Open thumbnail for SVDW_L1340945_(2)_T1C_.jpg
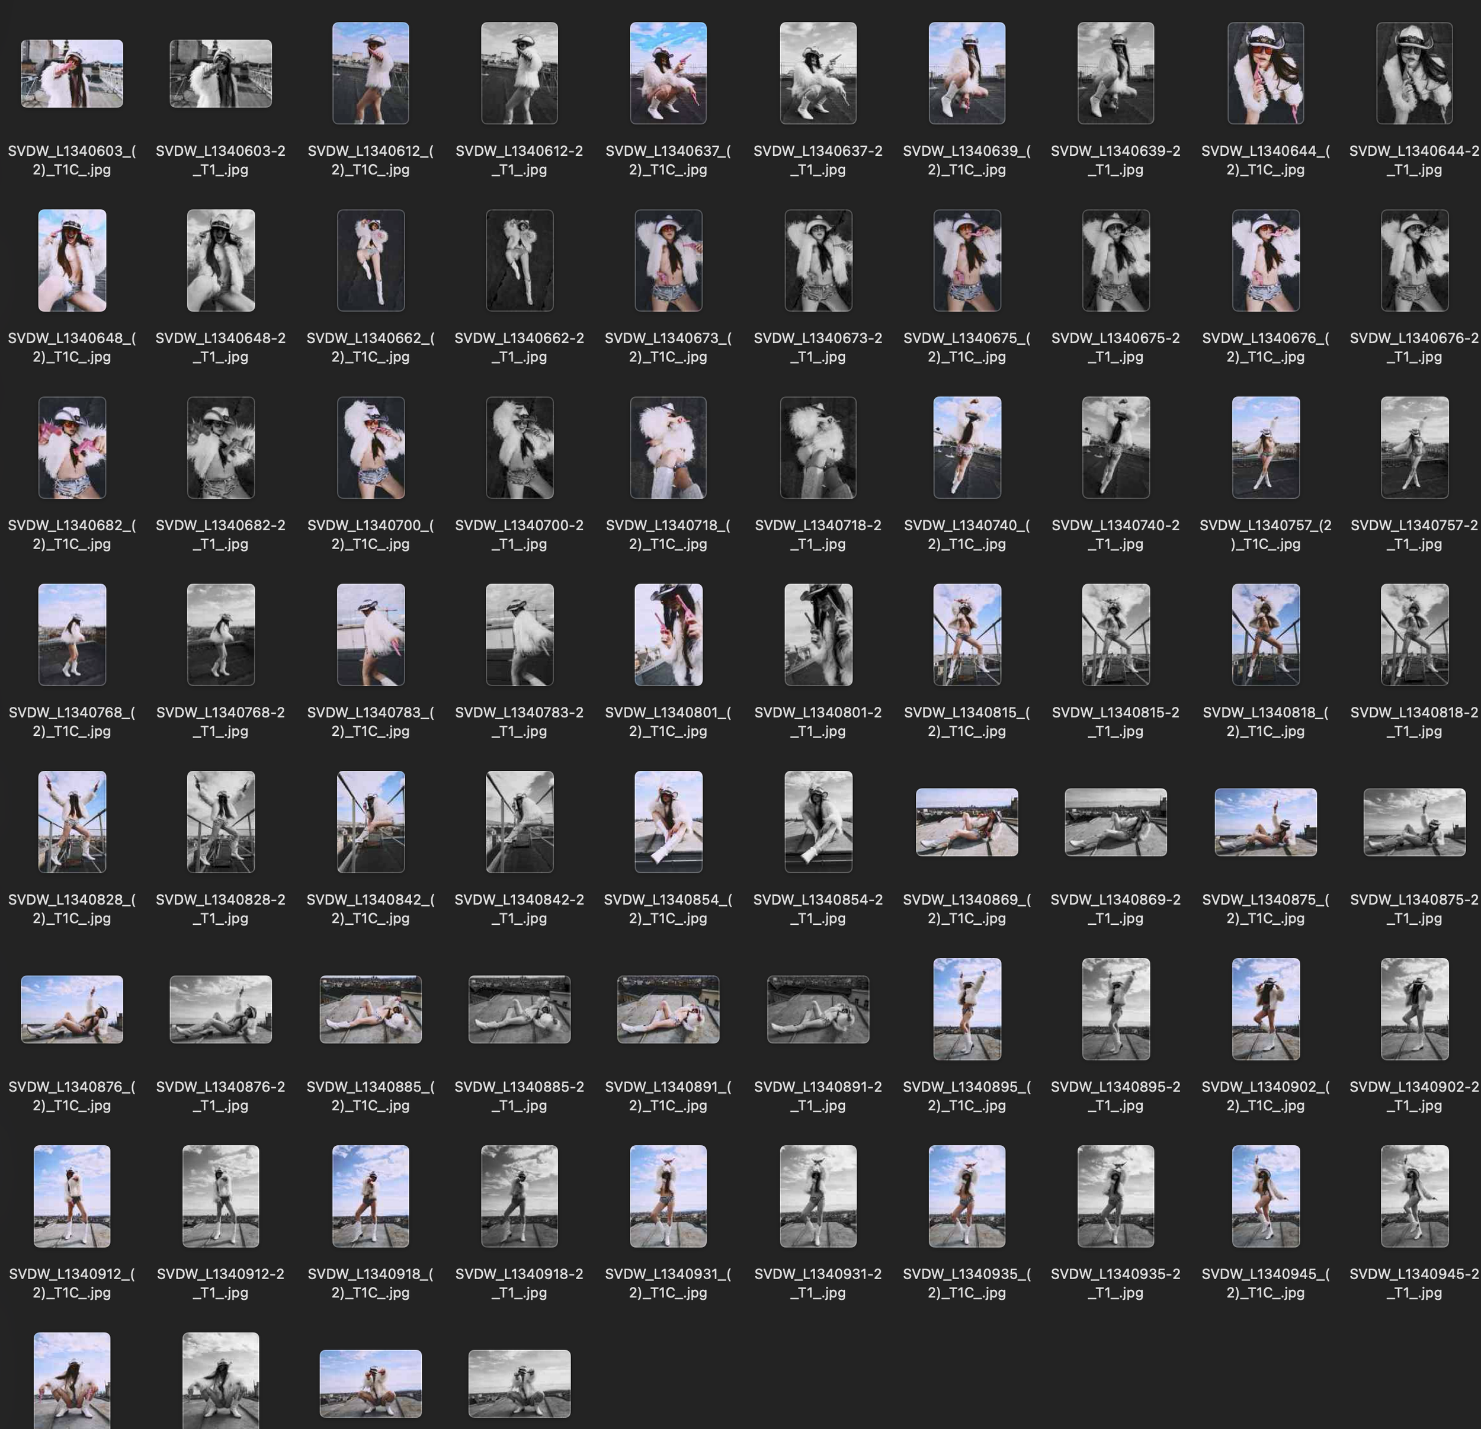This screenshot has height=1429, width=1481. (1265, 1196)
